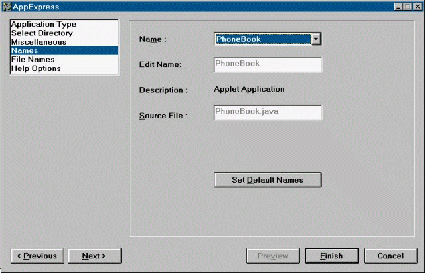Go back with the Previous button
This screenshot has width=425, height=273.
(38, 256)
